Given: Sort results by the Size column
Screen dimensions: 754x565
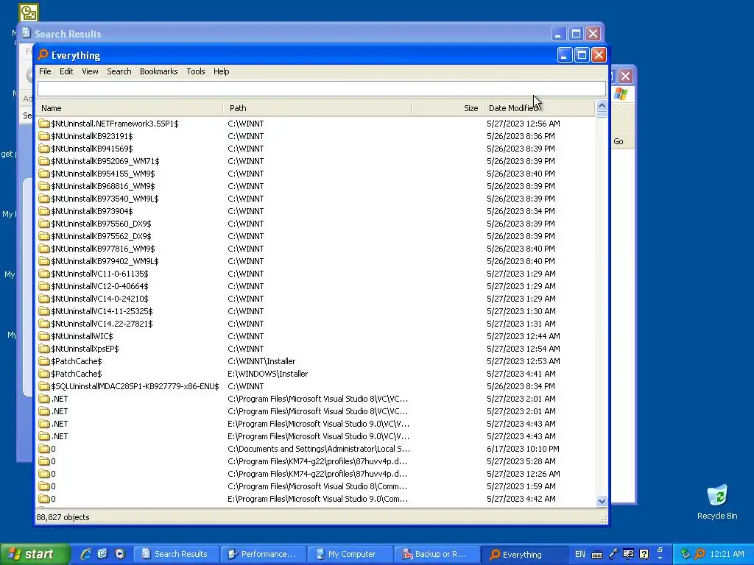Looking at the screenshot, I should (x=447, y=108).
